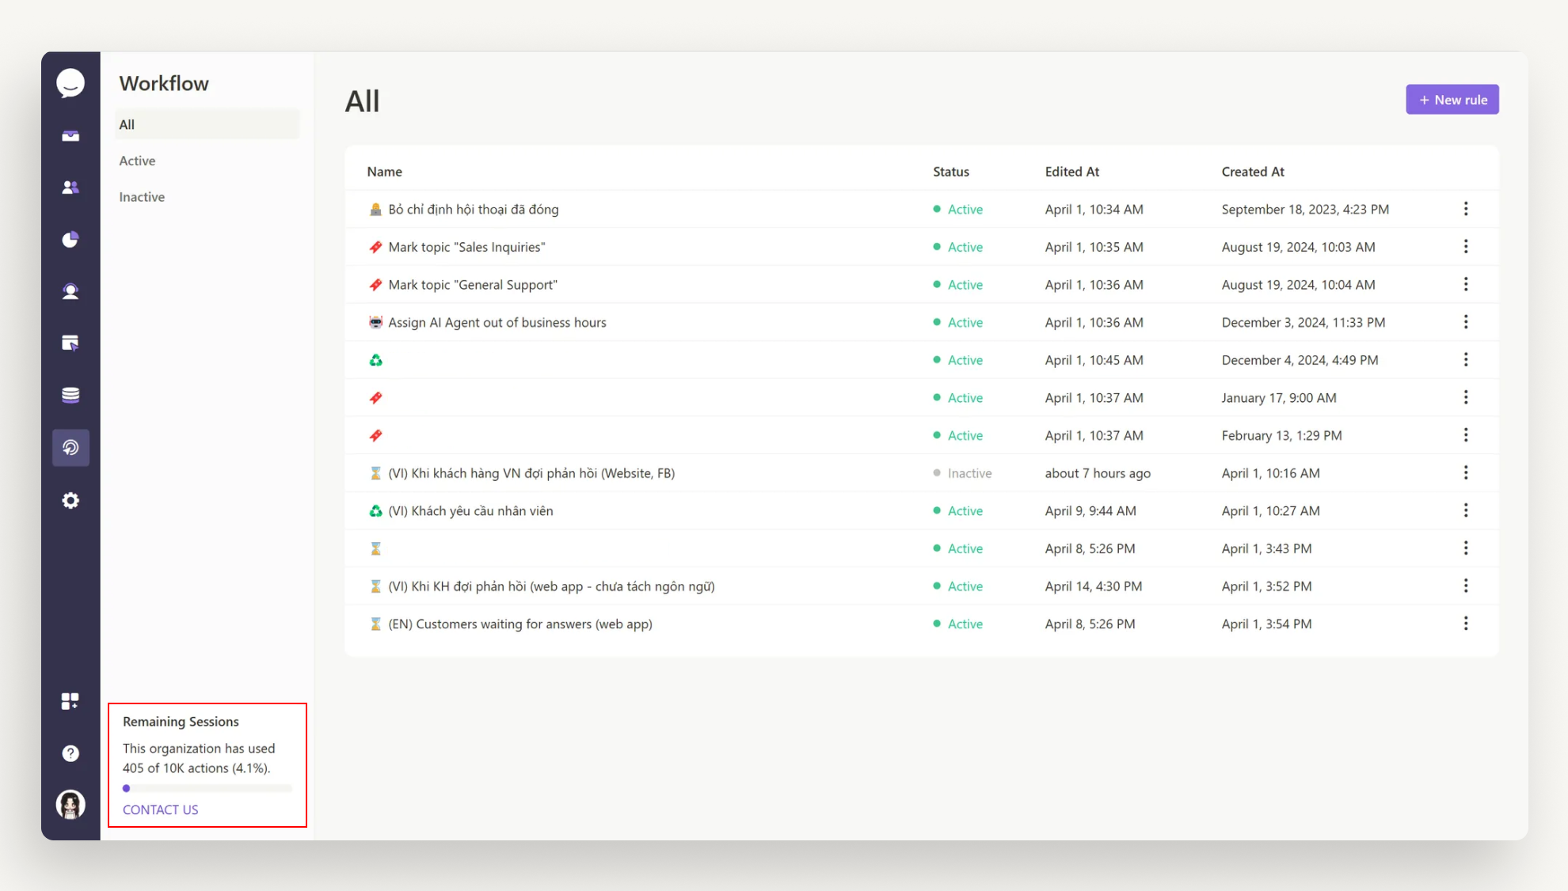Click the CONTACT US link
The height and width of the screenshot is (891, 1568).
coord(159,809)
